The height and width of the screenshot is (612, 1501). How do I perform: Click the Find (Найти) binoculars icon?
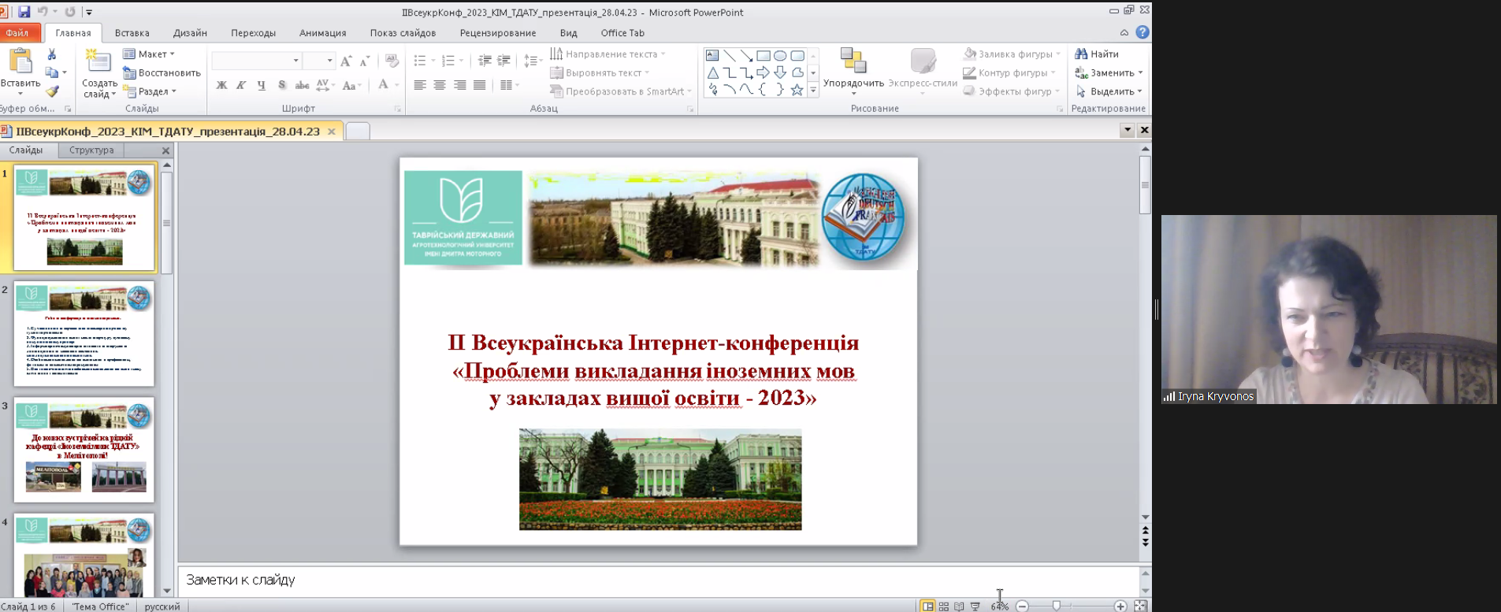point(1081,54)
